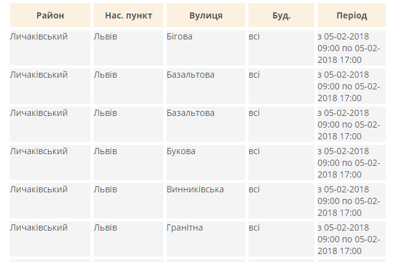
Task: Click the Нас. пункт column header
Action: point(128,15)
